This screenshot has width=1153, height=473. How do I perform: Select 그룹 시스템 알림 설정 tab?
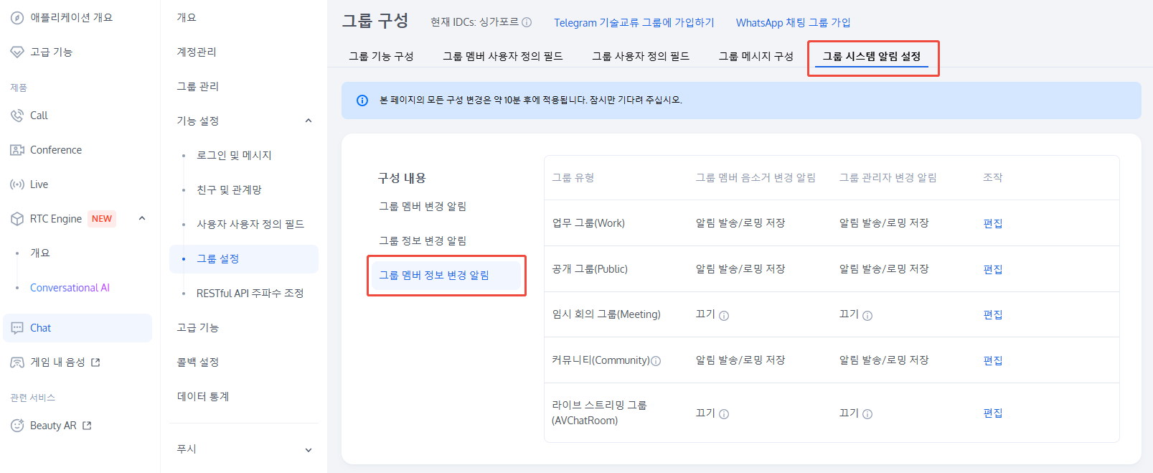872,56
